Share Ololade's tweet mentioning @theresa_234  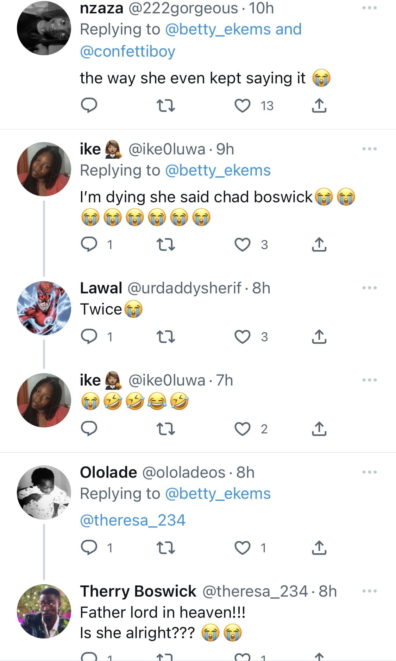tap(319, 548)
